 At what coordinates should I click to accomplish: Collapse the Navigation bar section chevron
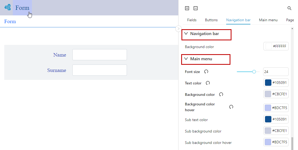coord(186,33)
